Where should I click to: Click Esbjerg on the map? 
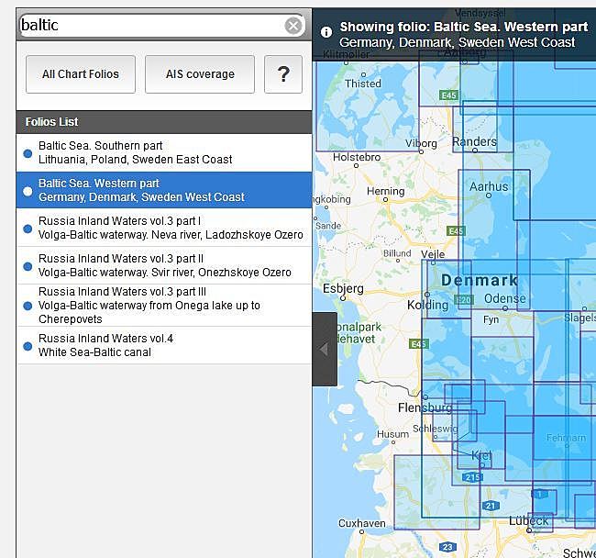pos(343,289)
